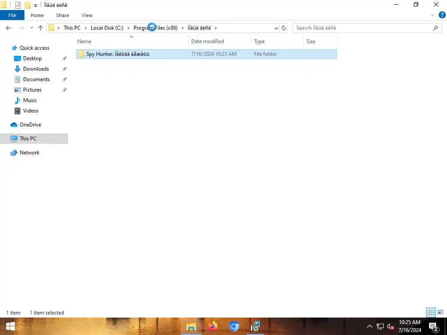Switch to Large icons view layout

tap(440, 312)
